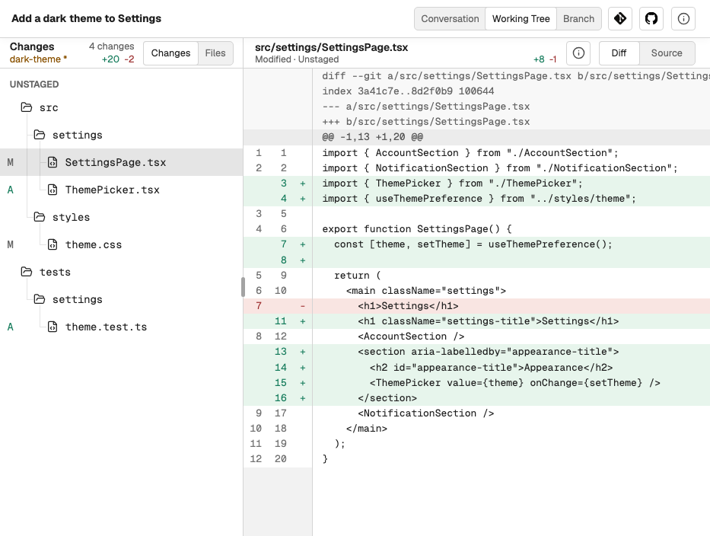Click the M status badge of theme.css

pos(11,244)
